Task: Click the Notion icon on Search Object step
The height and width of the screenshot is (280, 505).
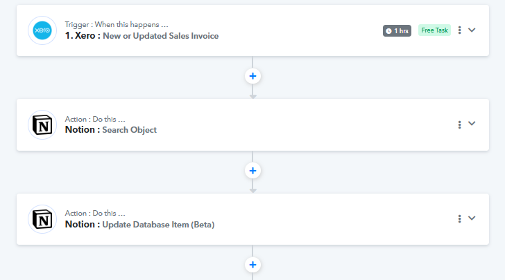Action: (x=42, y=124)
